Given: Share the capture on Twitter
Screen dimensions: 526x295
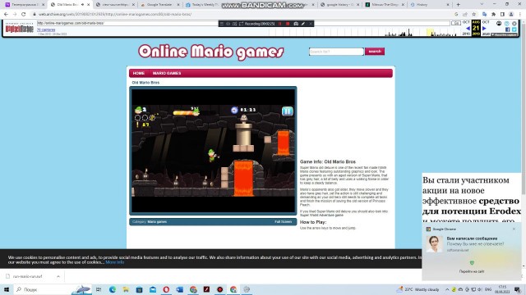Looking at the screenshot, I should pos(514,29).
